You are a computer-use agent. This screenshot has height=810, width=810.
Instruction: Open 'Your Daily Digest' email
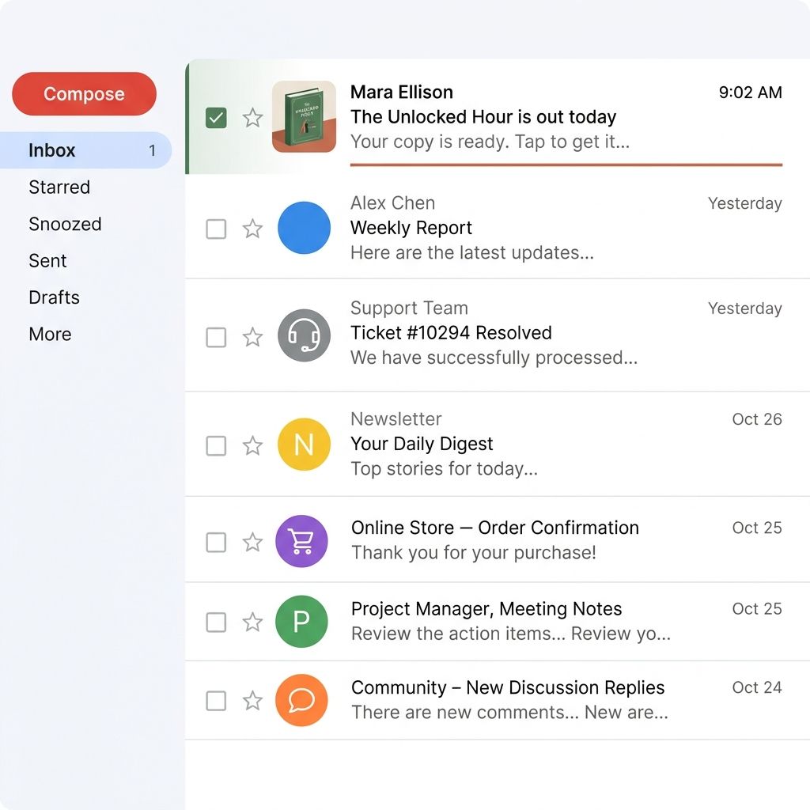(x=422, y=444)
